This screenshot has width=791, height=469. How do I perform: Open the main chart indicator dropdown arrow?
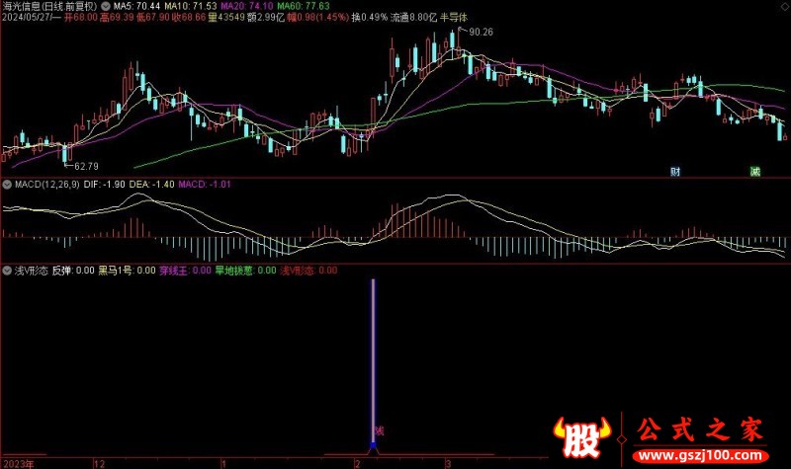[x=106, y=7]
